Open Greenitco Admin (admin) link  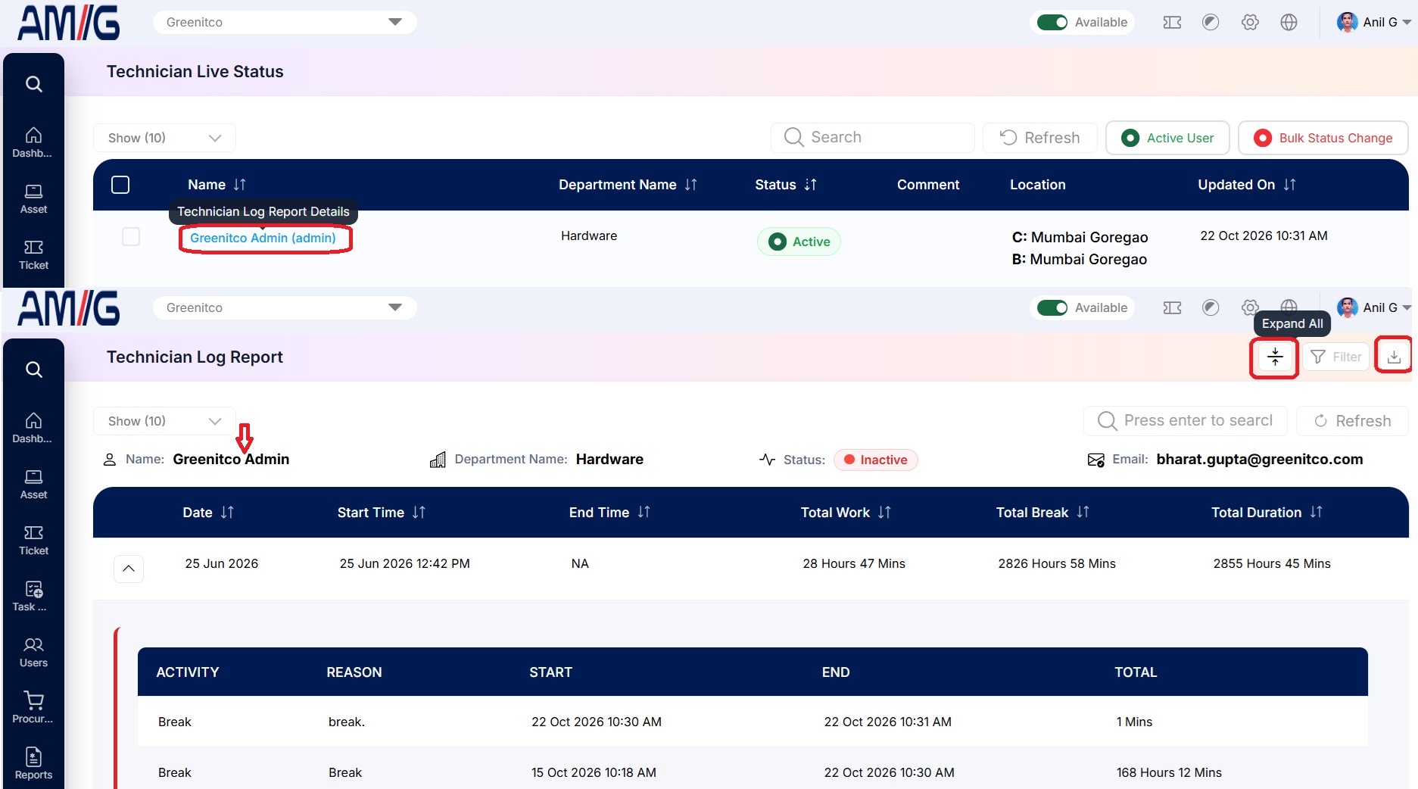(263, 238)
